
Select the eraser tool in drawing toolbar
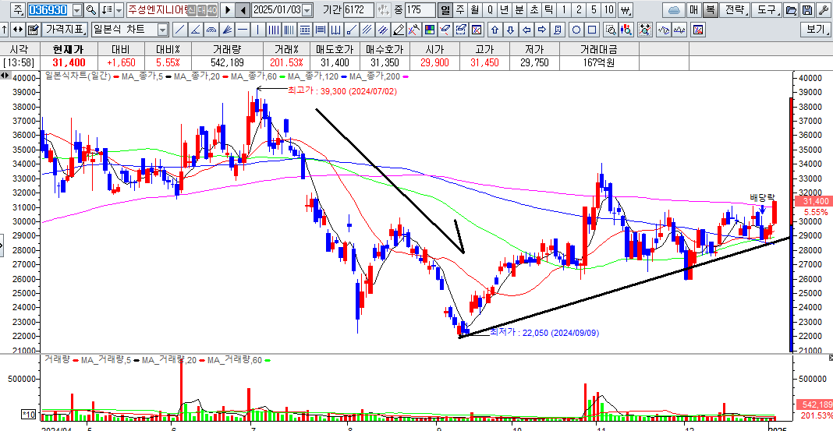(399, 30)
